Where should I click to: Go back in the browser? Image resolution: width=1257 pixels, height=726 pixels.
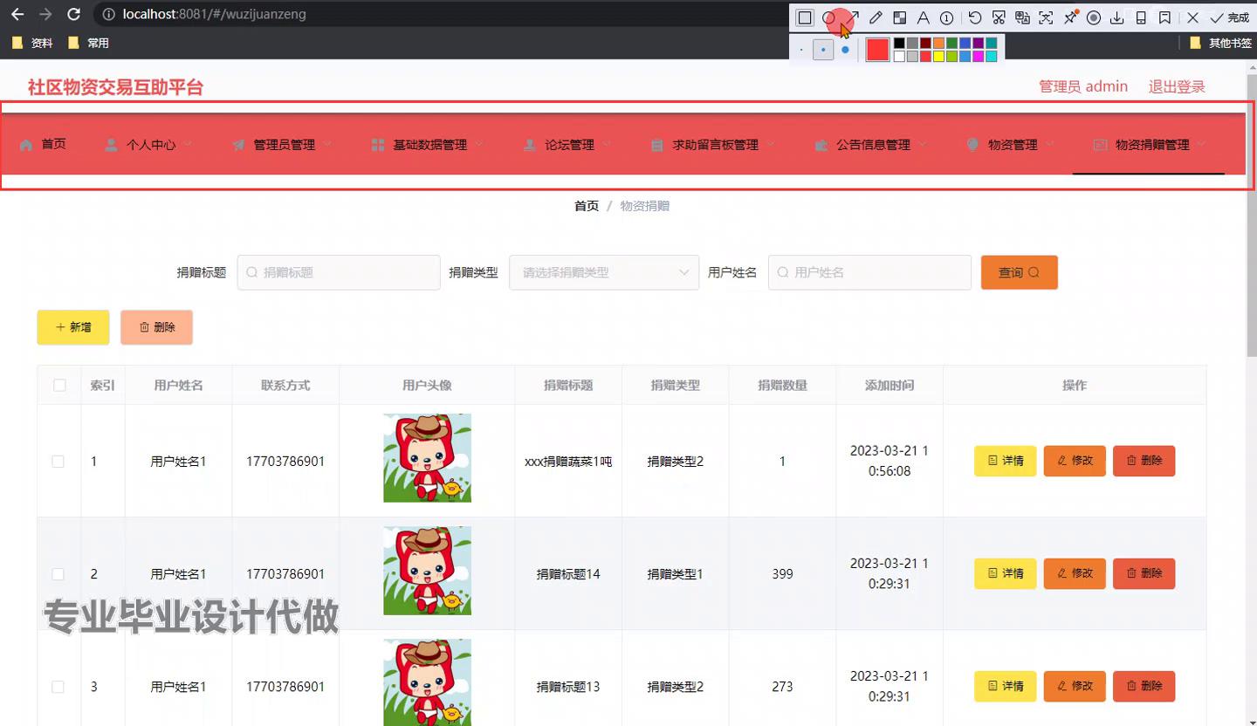tap(17, 14)
